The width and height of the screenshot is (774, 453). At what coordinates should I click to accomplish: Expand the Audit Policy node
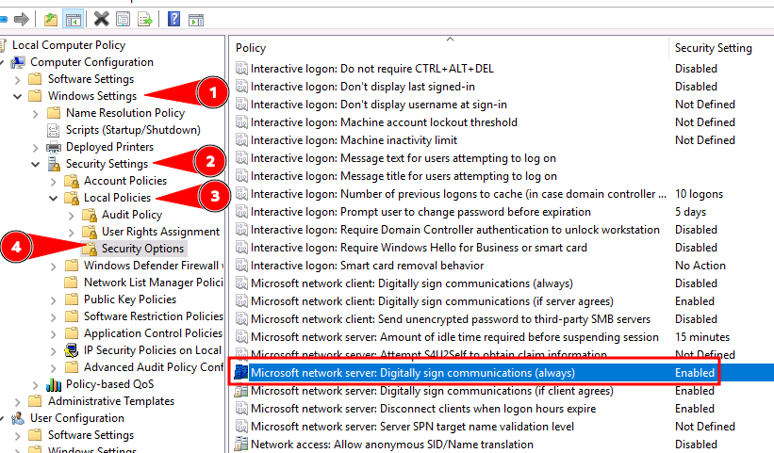pyautogui.click(x=71, y=216)
